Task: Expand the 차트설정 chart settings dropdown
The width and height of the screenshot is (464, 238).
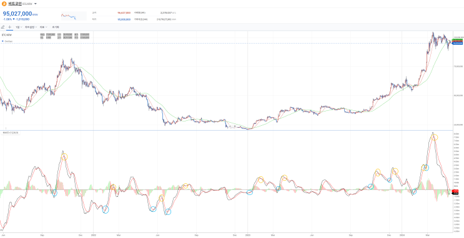Action: [31, 27]
